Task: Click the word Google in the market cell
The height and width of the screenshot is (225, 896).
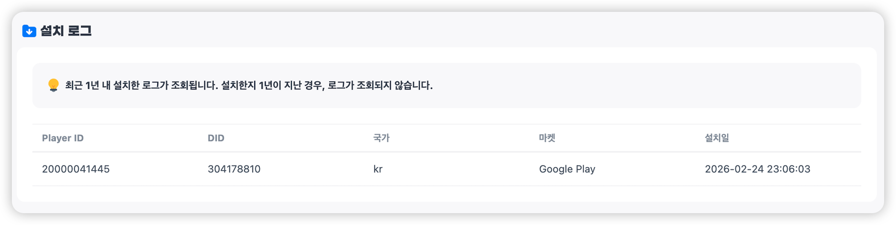Action: [x=555, y=169]
